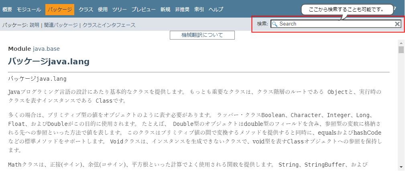Focus the Search input field
The image size is (405, 171).
(336, 24)
